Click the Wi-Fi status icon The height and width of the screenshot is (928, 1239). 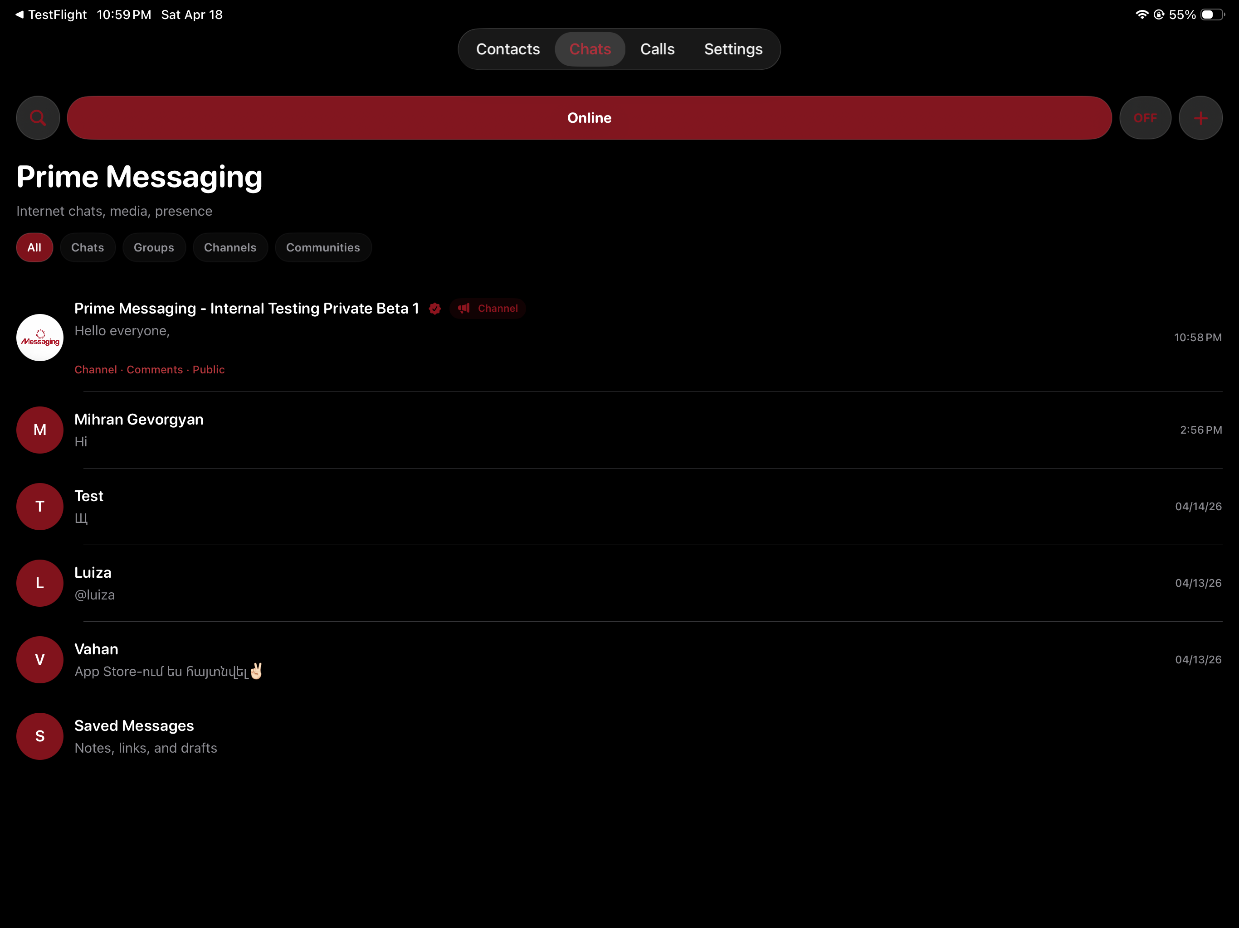1141,14
